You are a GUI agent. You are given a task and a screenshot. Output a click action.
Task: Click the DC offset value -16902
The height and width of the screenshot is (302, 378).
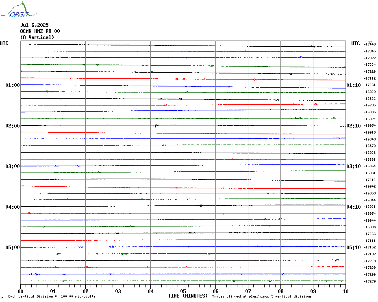click(x=369, y=92)
